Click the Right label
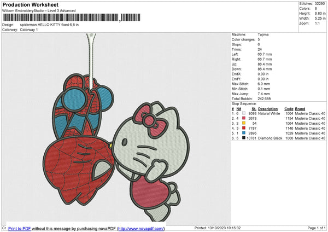 click(236, 59)
